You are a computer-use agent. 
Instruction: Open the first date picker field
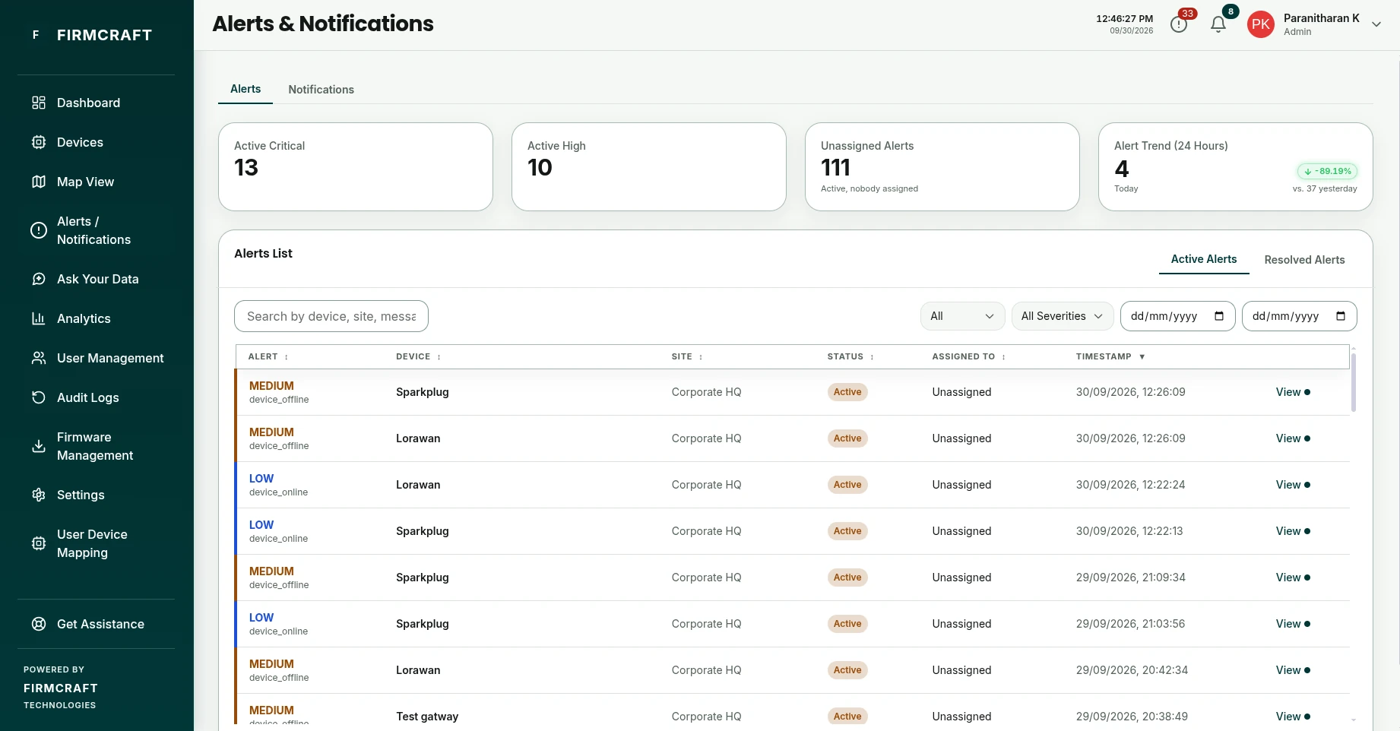click(x=1177, y=316)
